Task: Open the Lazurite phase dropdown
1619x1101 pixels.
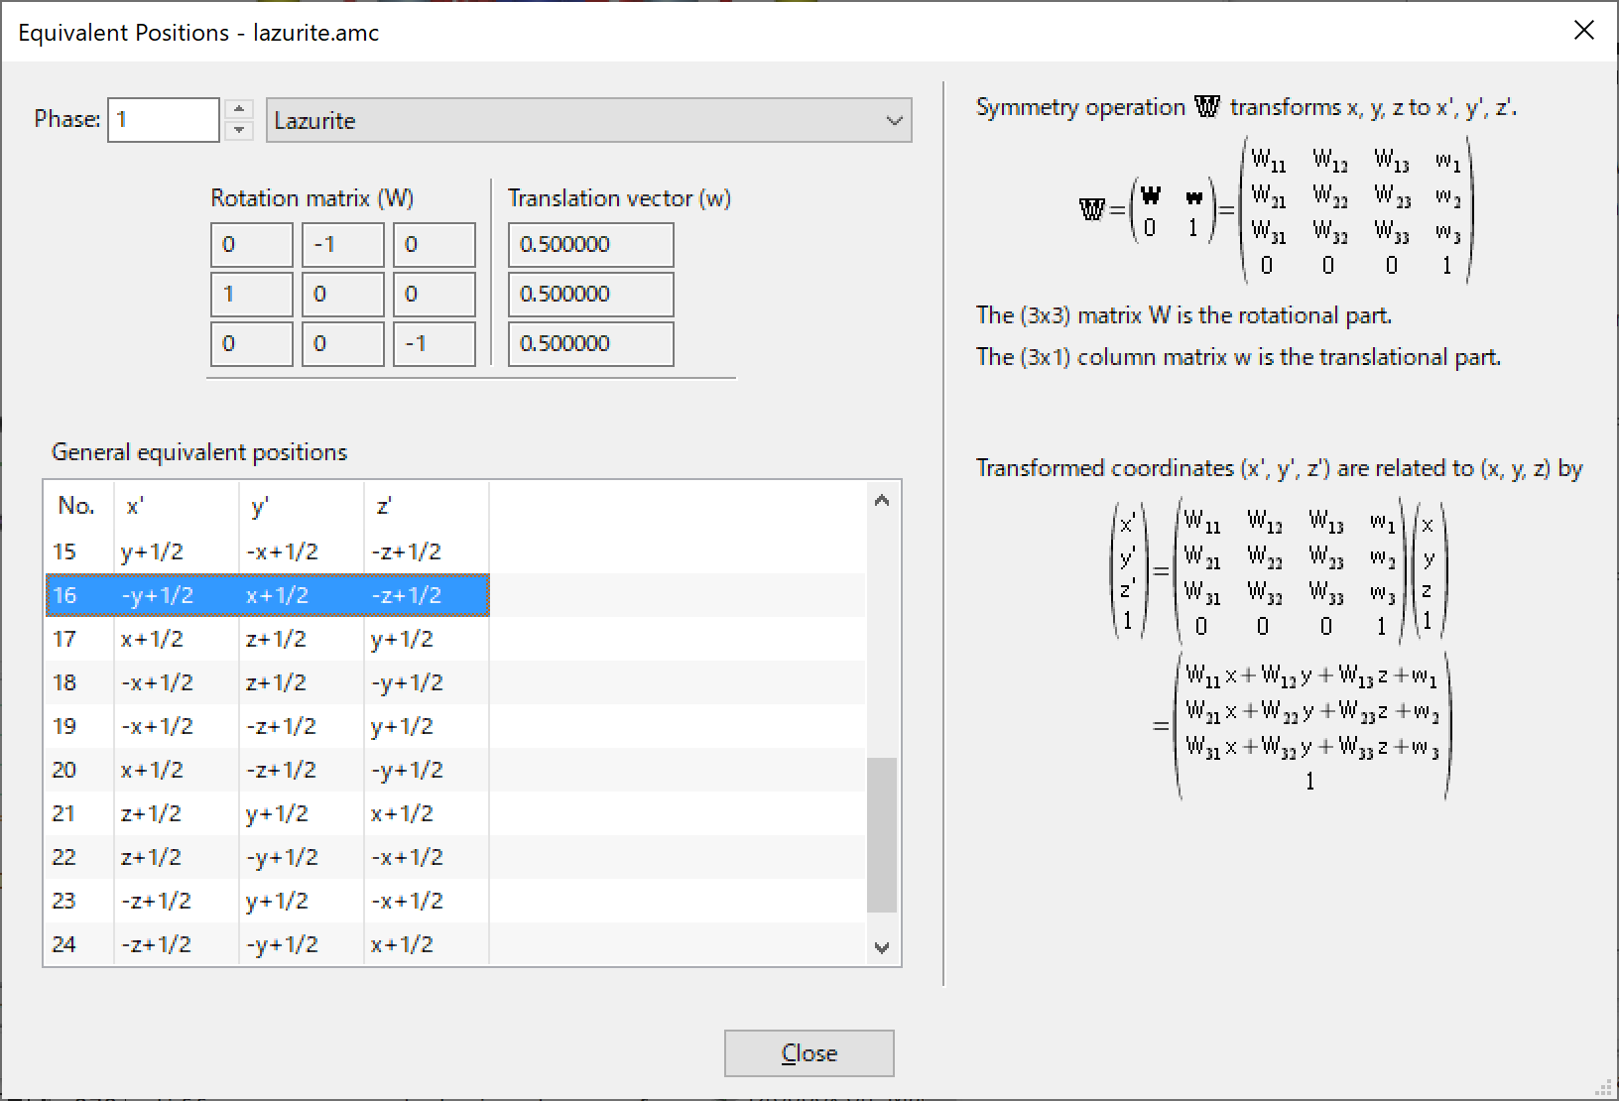Action: (x=588, y=120)
